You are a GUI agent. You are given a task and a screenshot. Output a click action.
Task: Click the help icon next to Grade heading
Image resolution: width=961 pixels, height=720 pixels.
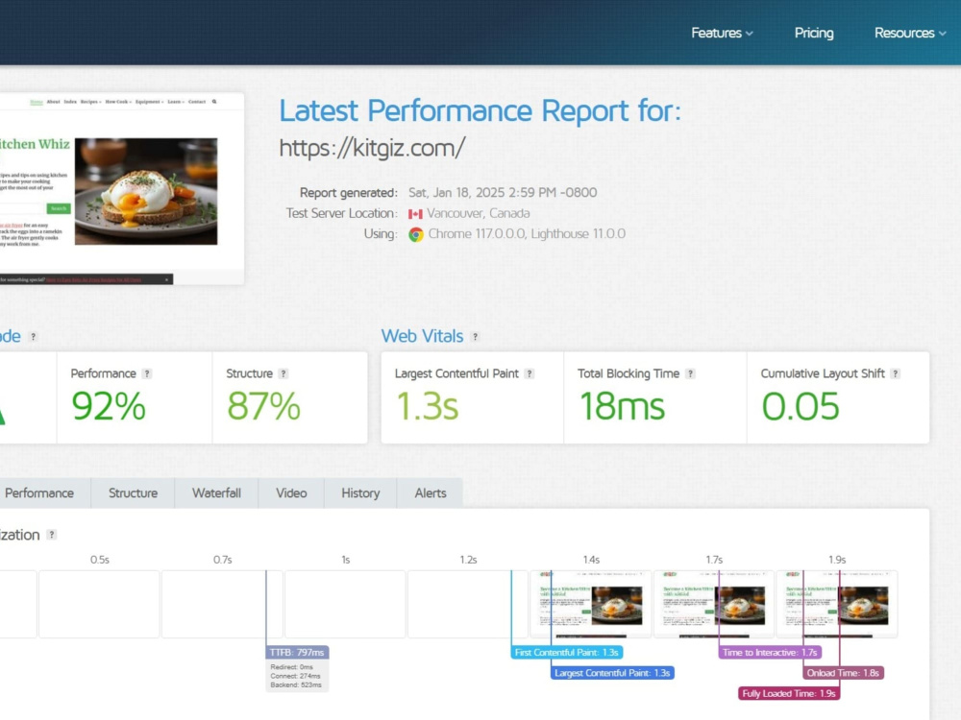[33, 337]
